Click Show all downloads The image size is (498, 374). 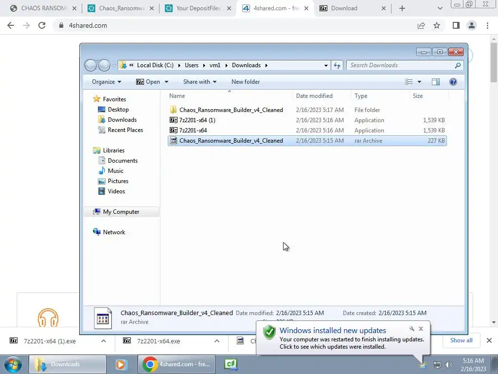click(x=461, y=340)
